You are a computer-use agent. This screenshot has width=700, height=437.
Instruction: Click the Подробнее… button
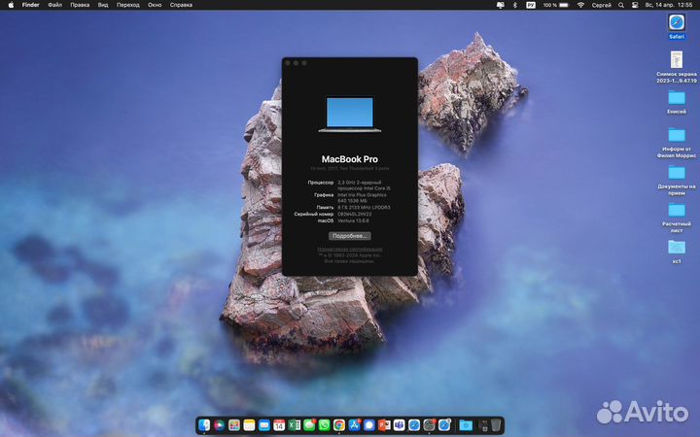(350, 235)
